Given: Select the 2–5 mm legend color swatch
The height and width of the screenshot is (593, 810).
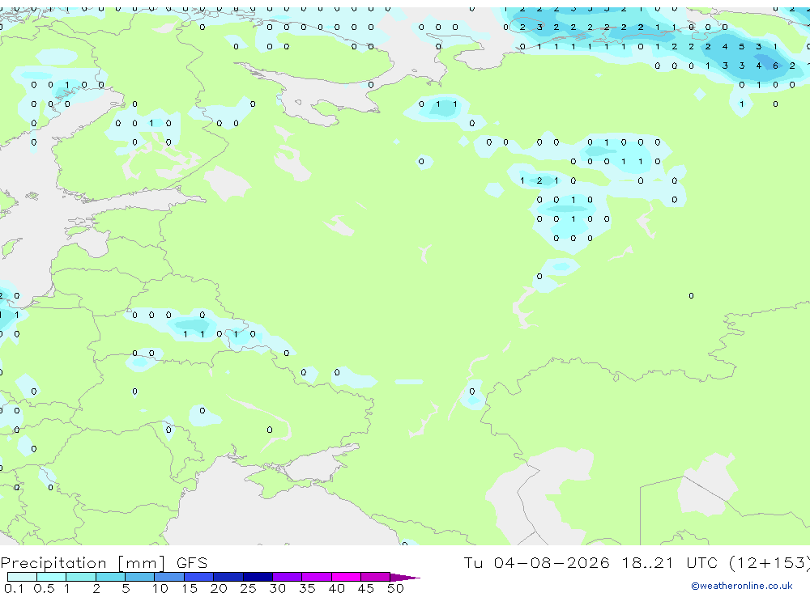Looking at the screenshot, I should (110, 577).
